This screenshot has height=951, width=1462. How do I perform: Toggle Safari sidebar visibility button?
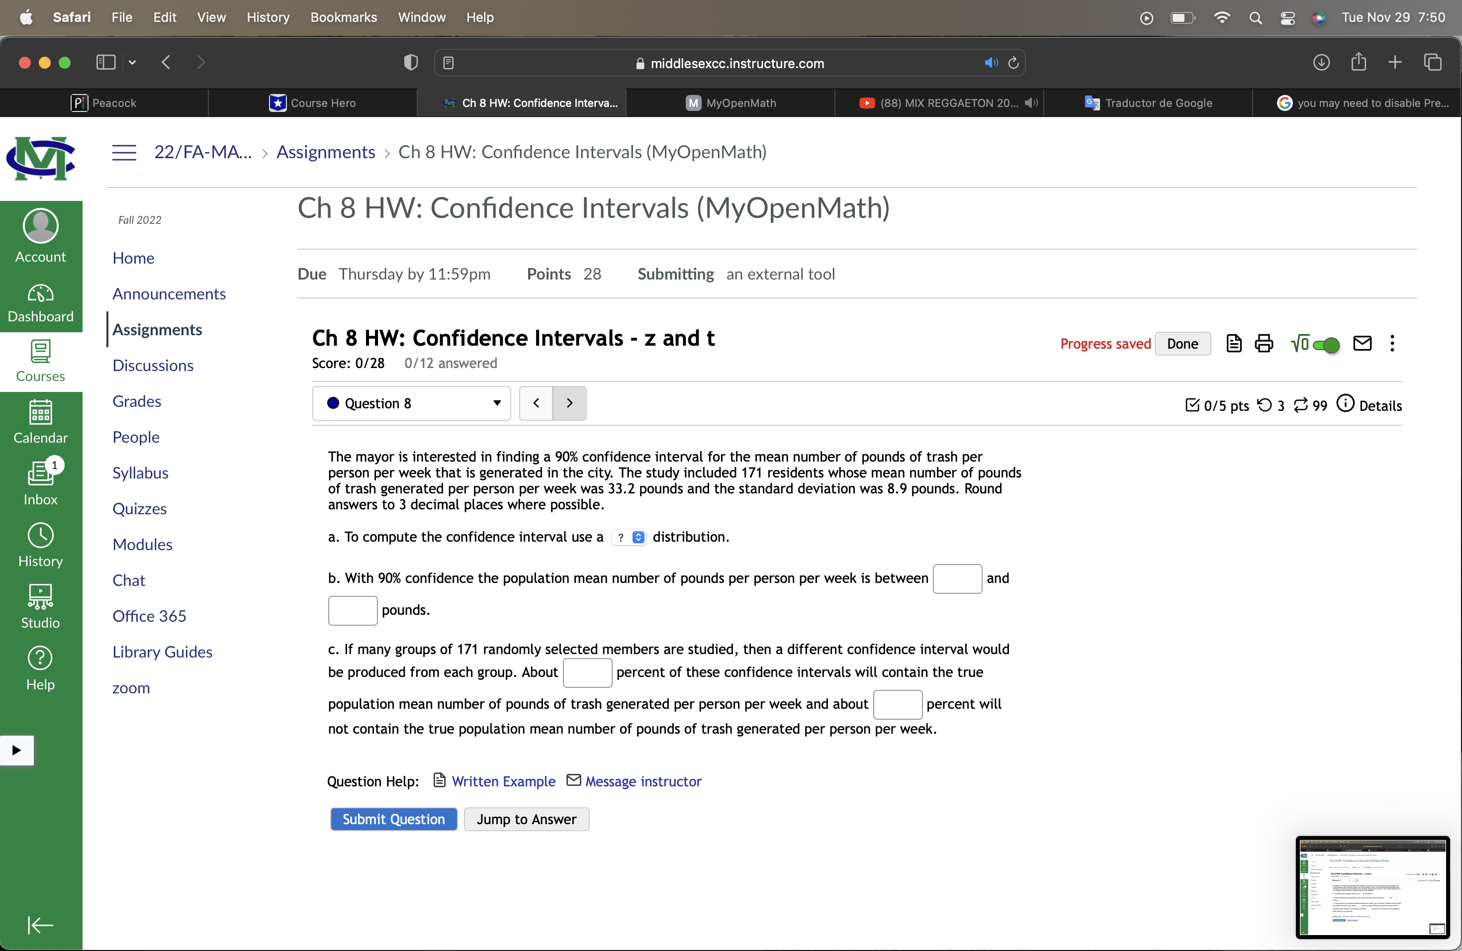(x=105, y=62)
